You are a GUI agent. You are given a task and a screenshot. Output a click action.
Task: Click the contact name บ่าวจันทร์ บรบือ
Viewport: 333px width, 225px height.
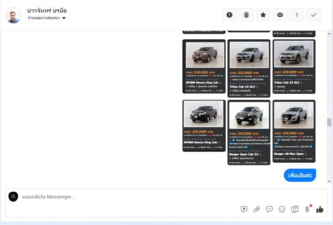pyautogui.click(x=47, y=11)
